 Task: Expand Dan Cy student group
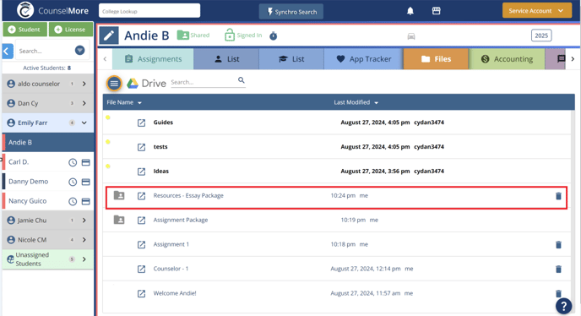tap(84, 103)
